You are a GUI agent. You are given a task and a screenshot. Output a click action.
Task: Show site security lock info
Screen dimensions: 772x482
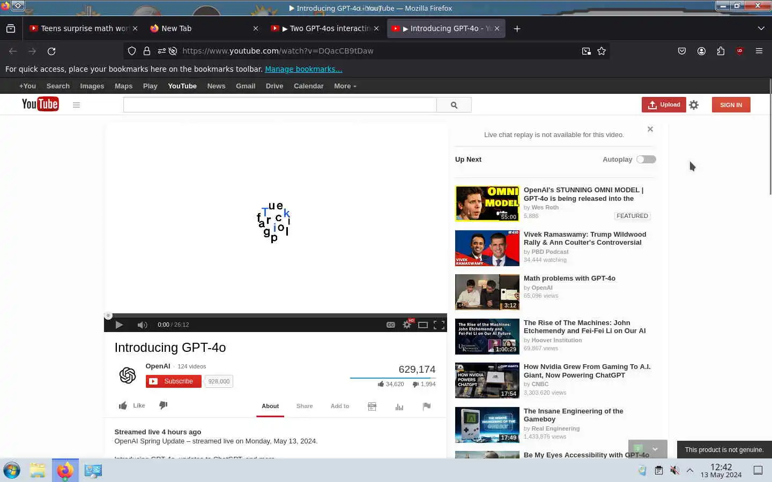(x=146, y=51)
